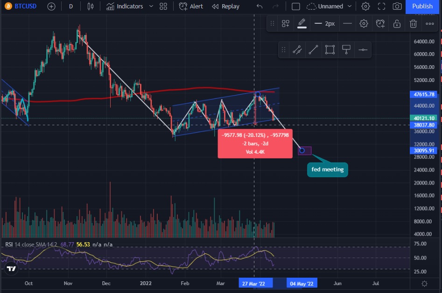Click the RSI 14 close SMA legend

coord(31,244)
